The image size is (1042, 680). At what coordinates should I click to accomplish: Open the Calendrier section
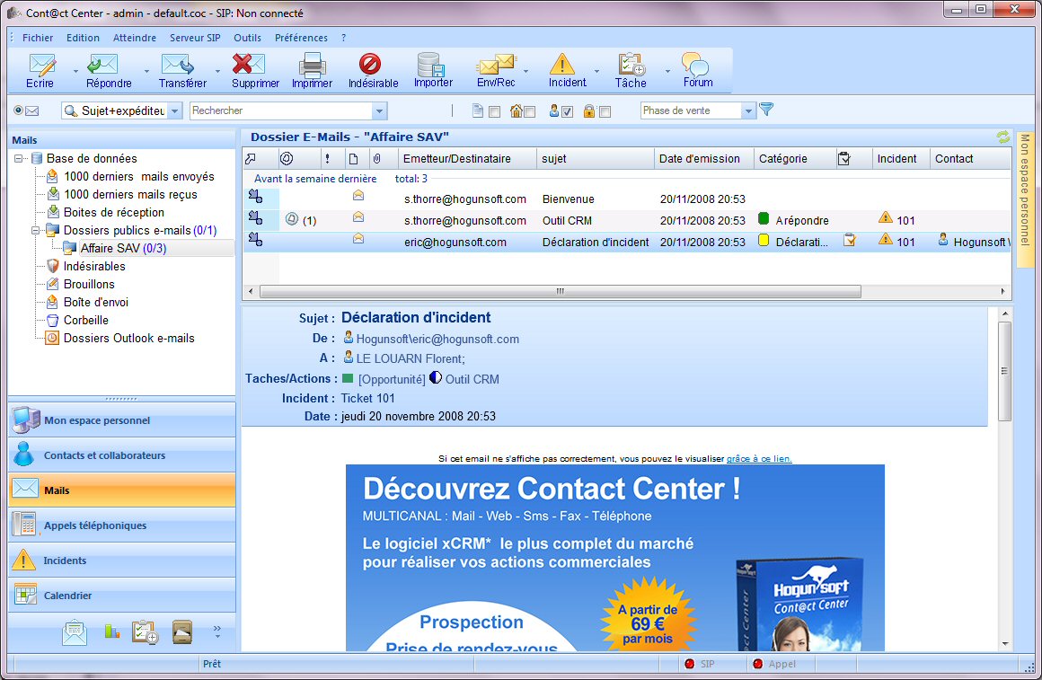click(x=122, y=596)
